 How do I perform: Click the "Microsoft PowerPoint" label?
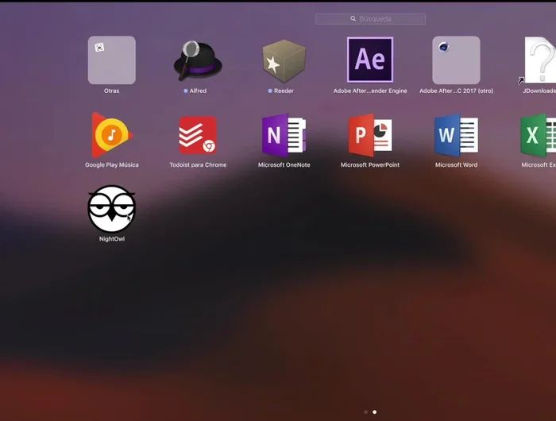[x=370, y=164]
